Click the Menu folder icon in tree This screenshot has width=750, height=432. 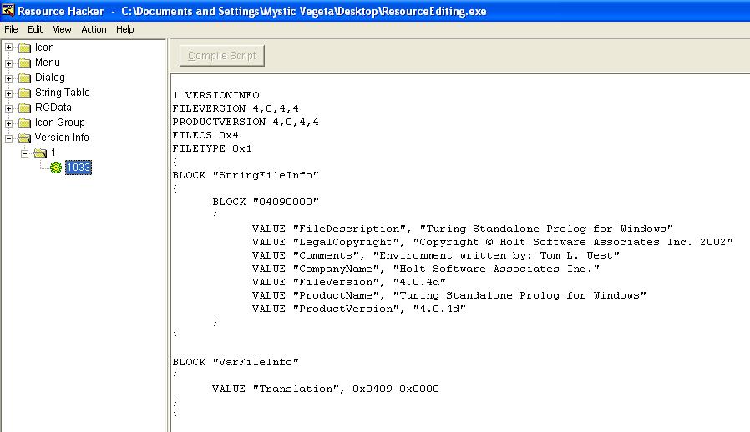tap(24, 63)
